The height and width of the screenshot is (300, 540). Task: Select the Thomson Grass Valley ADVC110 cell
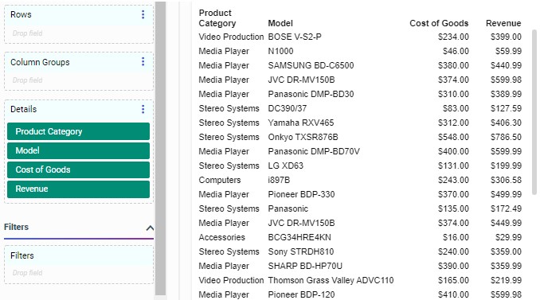[x=331, y=280]
